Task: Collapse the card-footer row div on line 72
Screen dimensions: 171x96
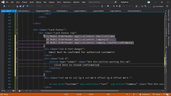Action: [x=17, y=33]
